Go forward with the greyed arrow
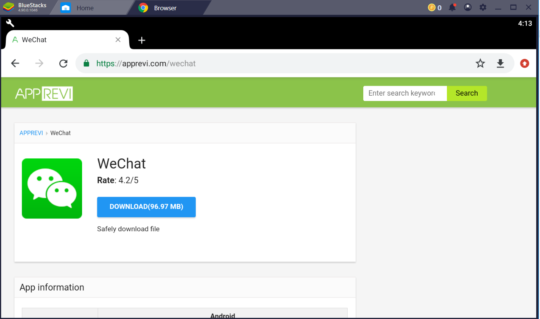Screen dimensions: 540x319 (39, 63)
